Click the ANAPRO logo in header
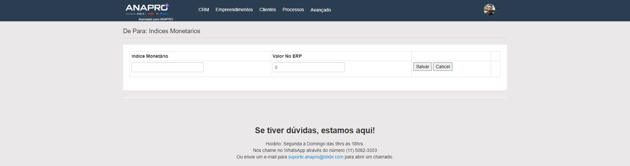 point(147,8)
